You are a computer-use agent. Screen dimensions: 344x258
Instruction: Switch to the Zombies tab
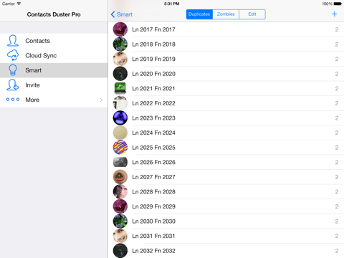pos(226,14)
